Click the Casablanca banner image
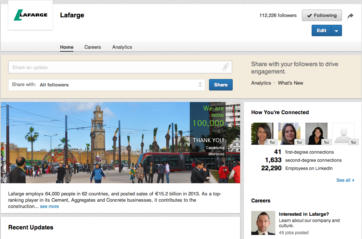 point(120,143)
